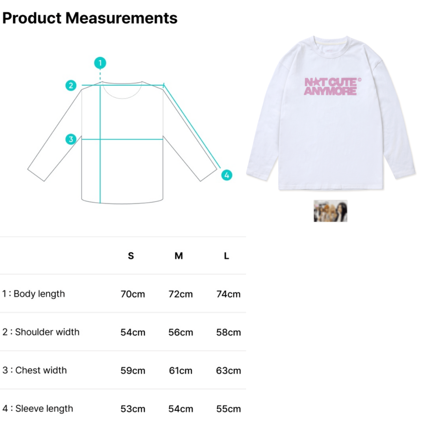Screen dimensions: 425x425
Task: Click the Sleeve length row label
Action: point(38,408)
